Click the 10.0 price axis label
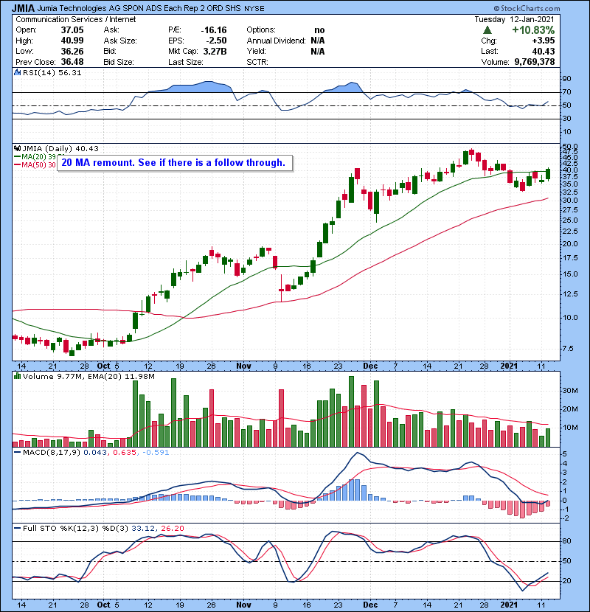 (x=569, y=317)
